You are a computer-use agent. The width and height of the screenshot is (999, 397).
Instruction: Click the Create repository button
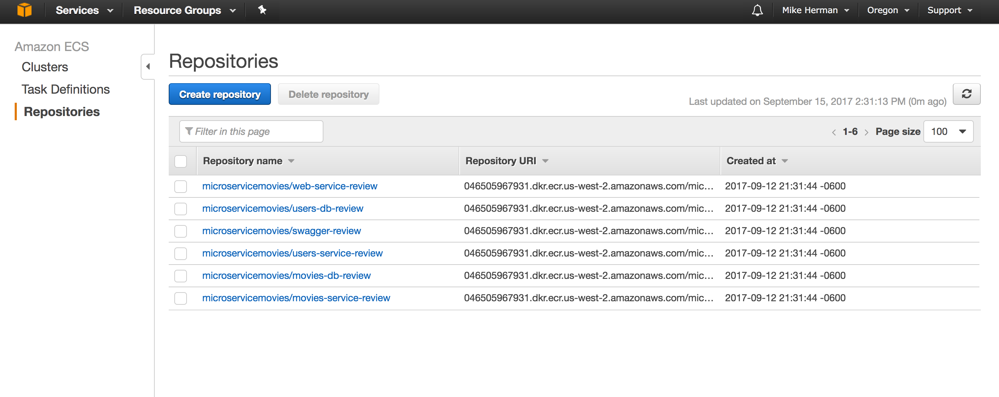219,94
